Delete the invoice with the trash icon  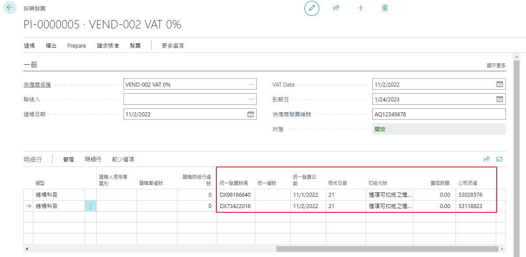coord(385,8)
